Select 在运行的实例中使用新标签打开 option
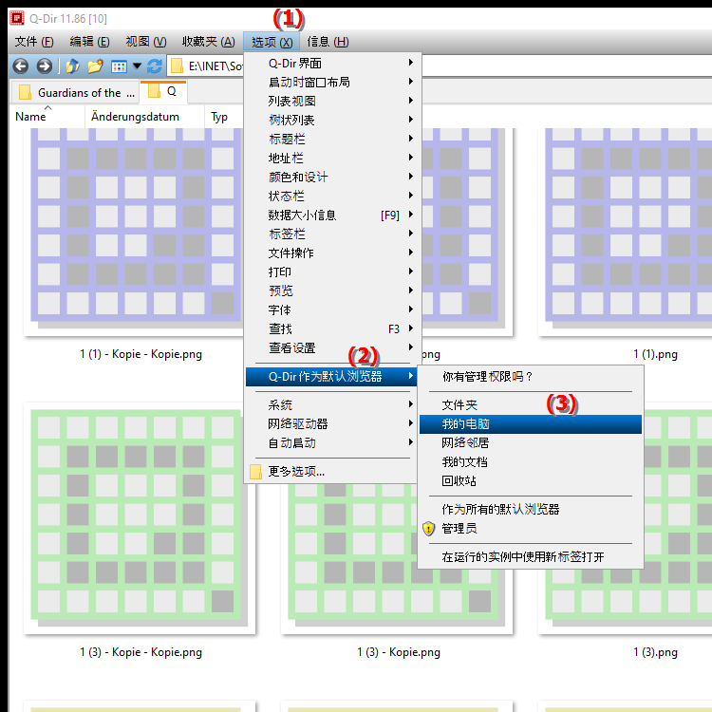This screenshot has width=712, height=712. tap(531, 557)
